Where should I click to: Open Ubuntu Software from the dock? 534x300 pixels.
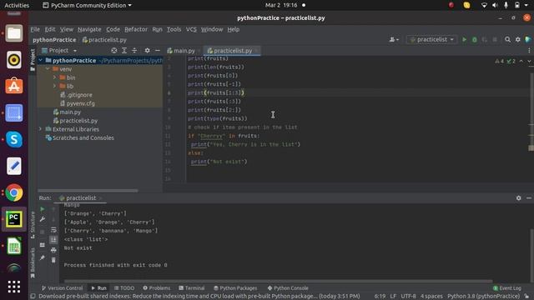[14, 87]
